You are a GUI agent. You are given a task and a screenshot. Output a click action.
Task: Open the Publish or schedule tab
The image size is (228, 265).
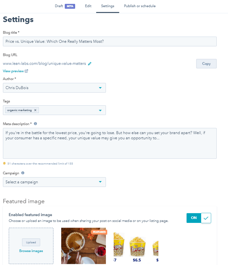(140, 6)
